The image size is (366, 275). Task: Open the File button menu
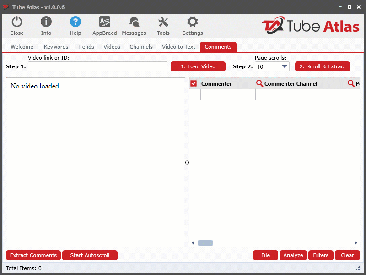pyautogui.click(x=265, y=255)
